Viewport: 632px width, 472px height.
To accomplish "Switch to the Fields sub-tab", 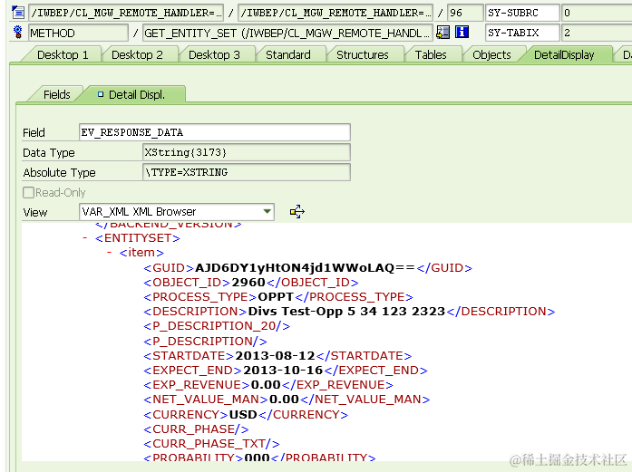I will pos(57,94).
